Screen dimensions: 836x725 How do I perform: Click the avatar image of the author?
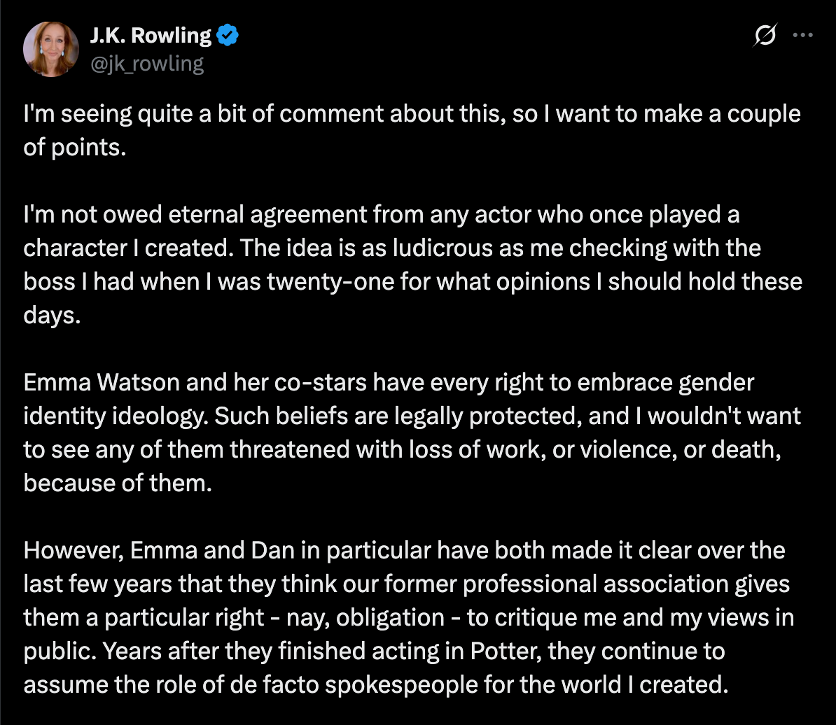click(x=51, y=48)
